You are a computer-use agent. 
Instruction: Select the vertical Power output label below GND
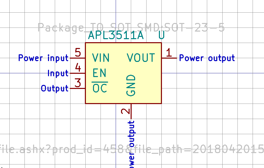131,144
